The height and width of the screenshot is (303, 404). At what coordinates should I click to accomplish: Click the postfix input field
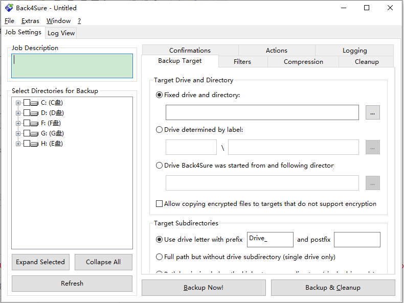point(357,240)
